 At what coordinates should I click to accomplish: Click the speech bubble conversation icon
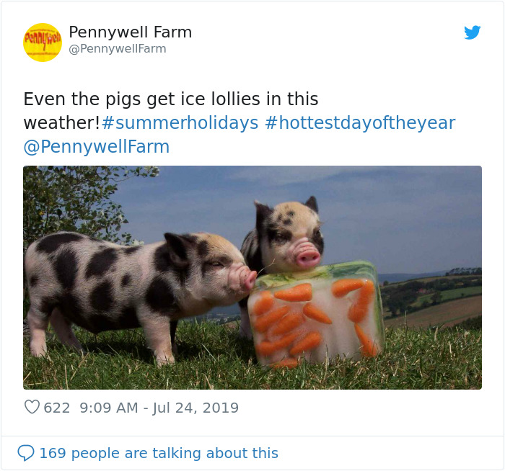pyautogui.click(x=26, y=453)
